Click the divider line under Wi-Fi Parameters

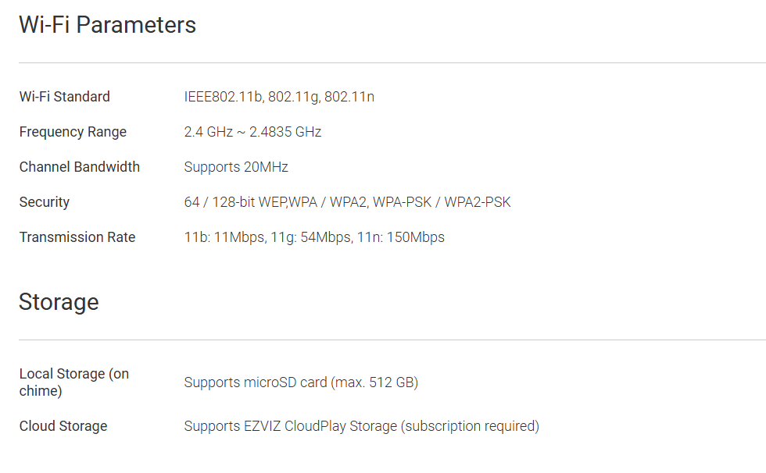[391, 62]
